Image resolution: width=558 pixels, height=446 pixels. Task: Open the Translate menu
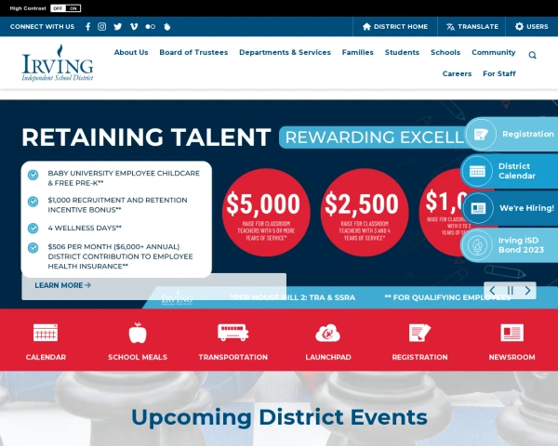pyautogui.click(x=472, y=27)
